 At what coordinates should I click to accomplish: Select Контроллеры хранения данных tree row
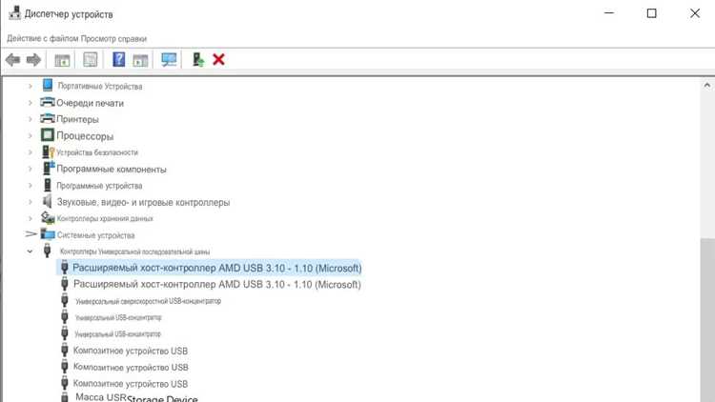tap(105, 219)
